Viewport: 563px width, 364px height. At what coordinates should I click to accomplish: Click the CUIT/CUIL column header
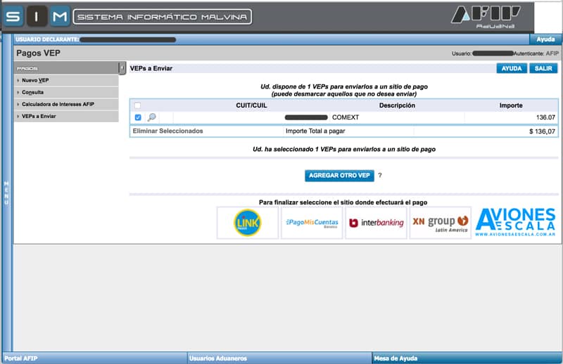251,105
